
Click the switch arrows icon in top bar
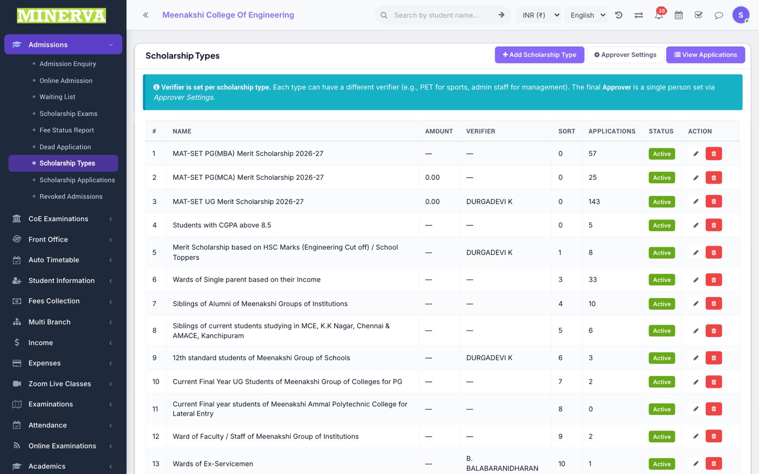tap(639, 15)
